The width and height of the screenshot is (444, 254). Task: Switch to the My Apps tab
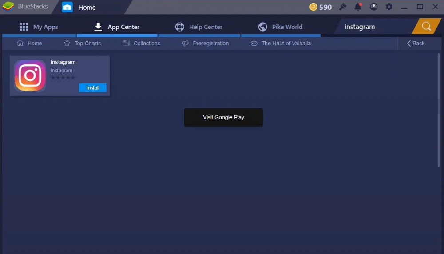(39, 27)
